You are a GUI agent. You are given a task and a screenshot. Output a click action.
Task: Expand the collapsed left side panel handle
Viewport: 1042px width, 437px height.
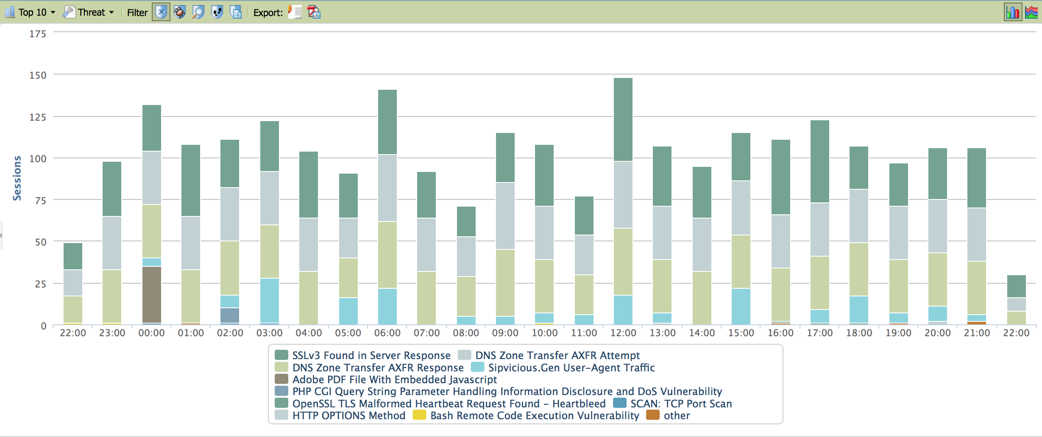pyautogui.click(x=1, y=235)
